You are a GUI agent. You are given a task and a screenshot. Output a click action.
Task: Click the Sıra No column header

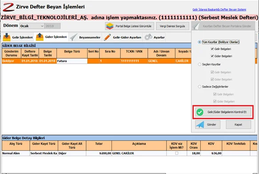[110, 53]
